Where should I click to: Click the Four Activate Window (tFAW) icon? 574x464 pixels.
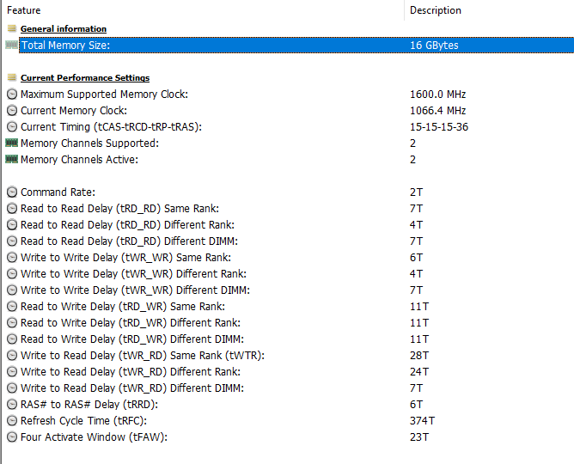(x=11, y=437)
